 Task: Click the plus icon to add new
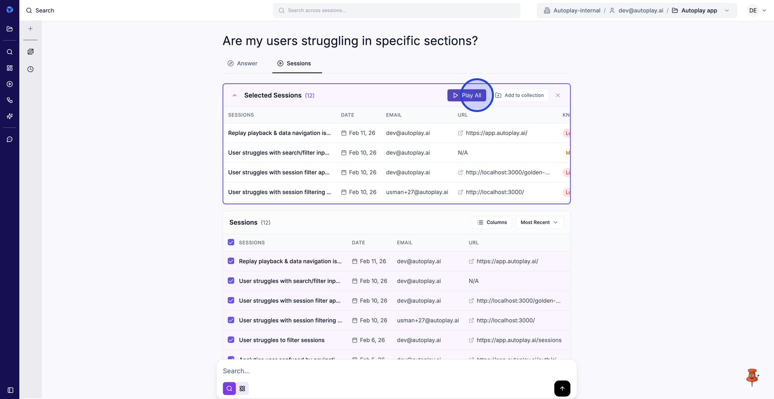[30, 28]
